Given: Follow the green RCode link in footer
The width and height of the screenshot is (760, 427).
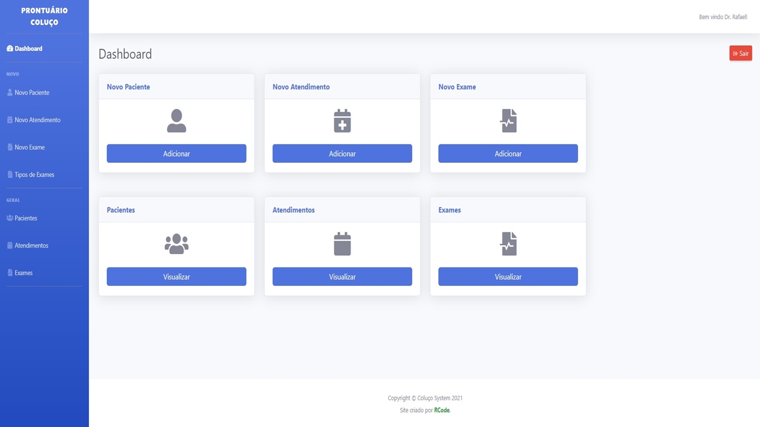Looking at the screenshot, I should [442, 410].
